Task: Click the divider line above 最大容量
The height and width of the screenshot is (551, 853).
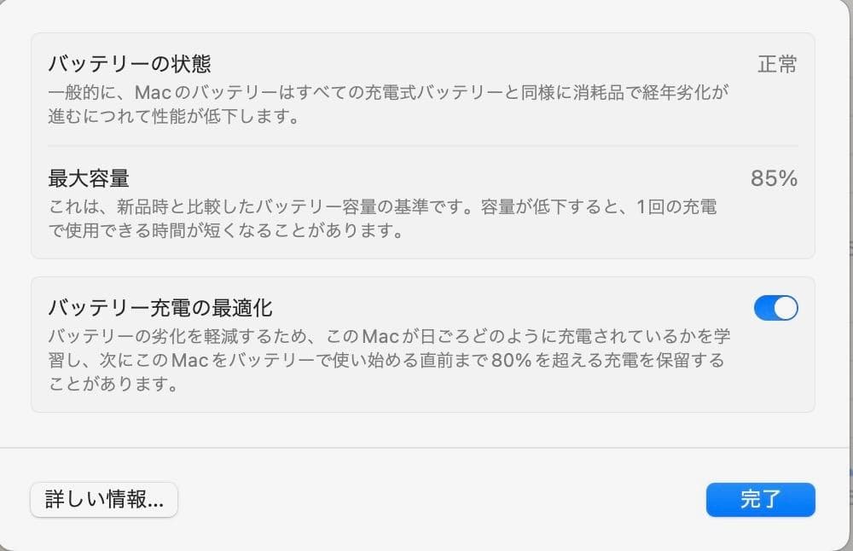Action: [422, 146]
